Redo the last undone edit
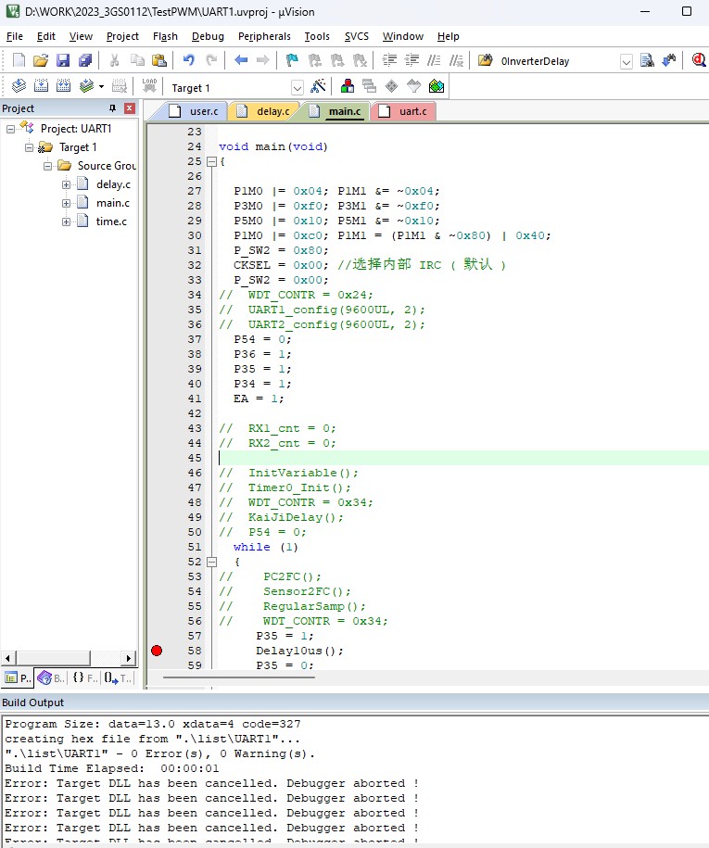 coord(211,60)
